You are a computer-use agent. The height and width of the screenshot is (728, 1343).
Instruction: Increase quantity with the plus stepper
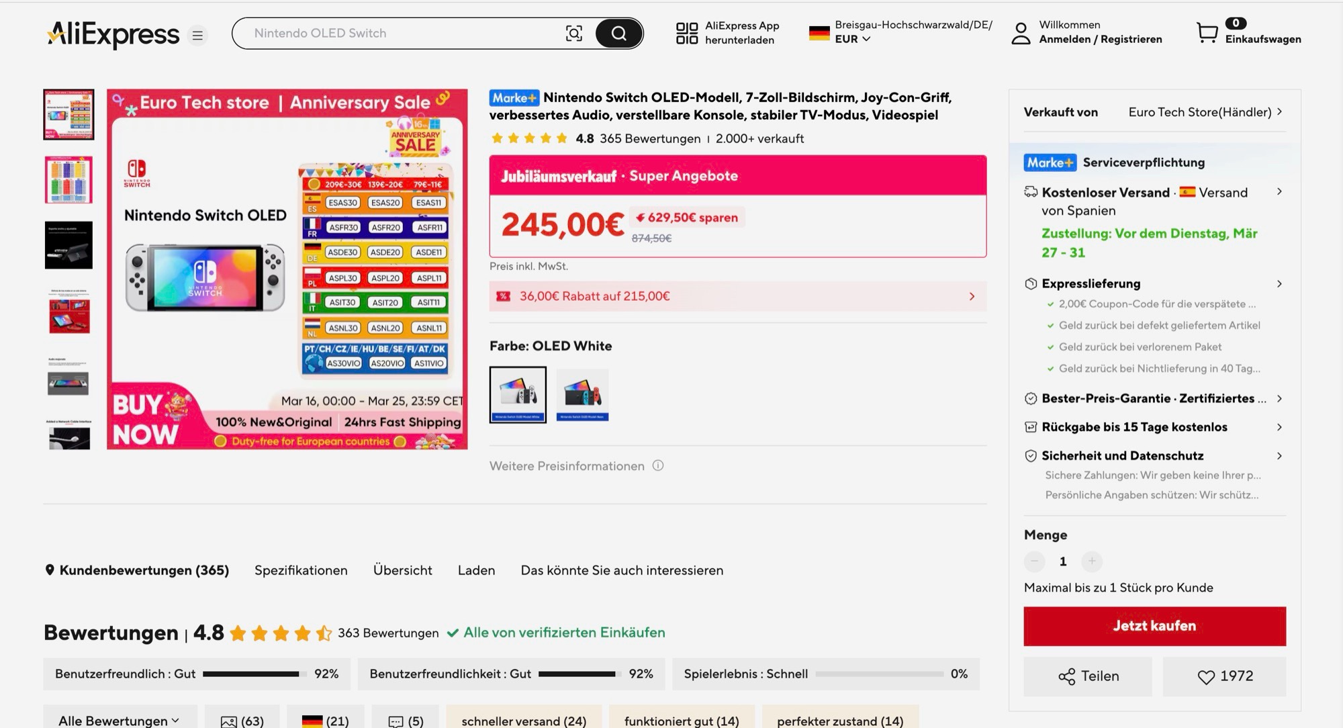click(1092, 561)
